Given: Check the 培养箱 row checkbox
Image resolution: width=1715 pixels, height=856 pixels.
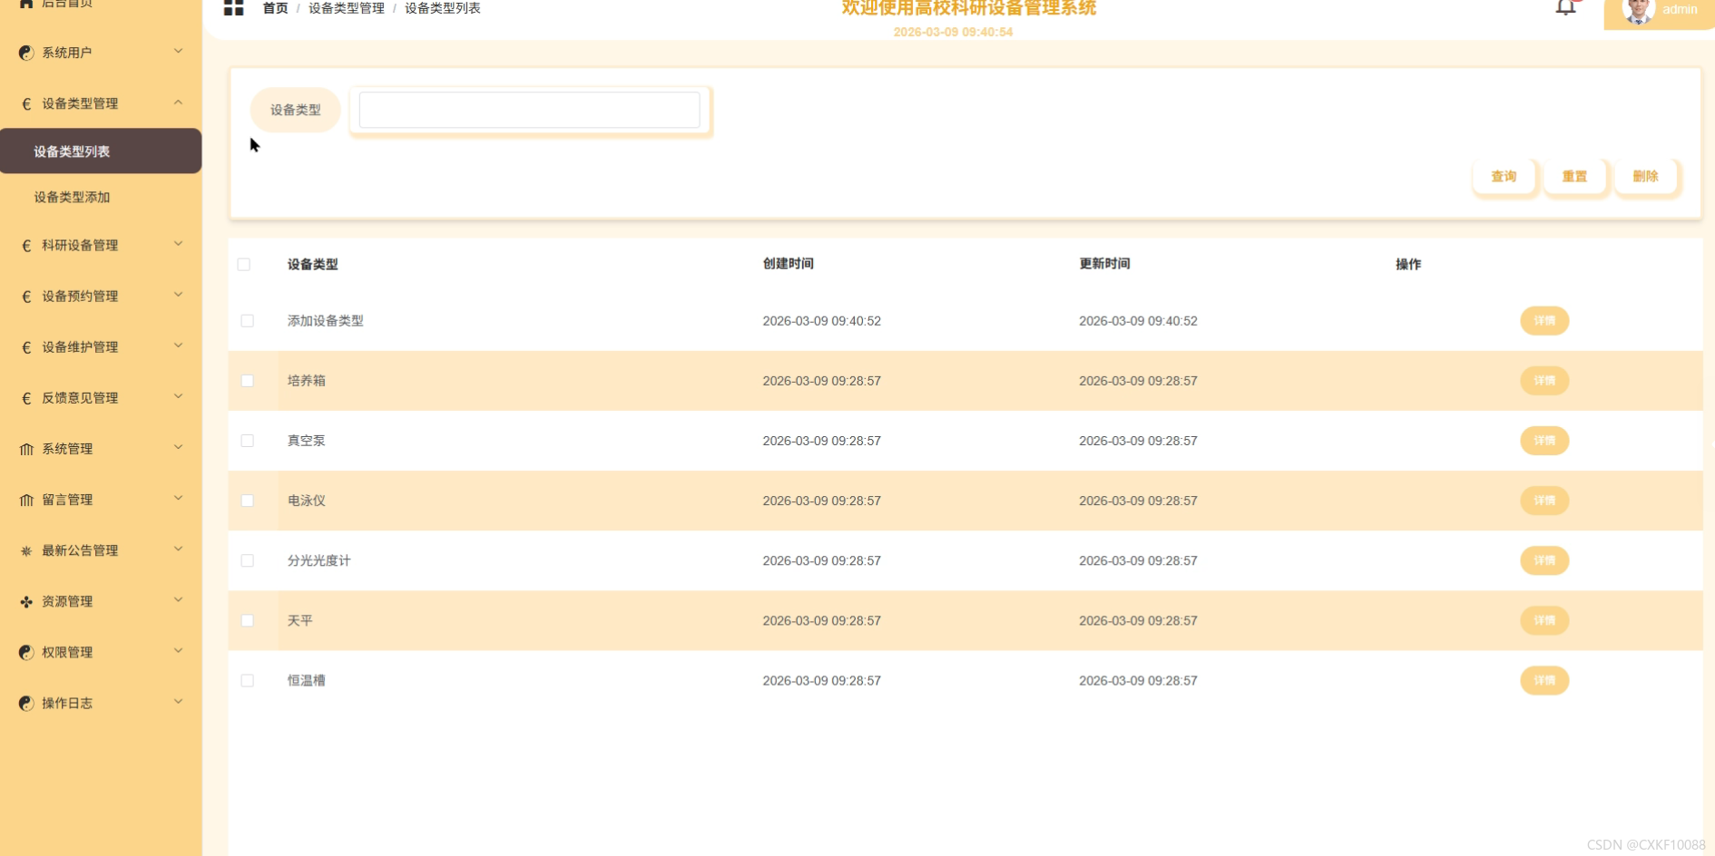Looking at the screenshot, I should coord(247,381).
